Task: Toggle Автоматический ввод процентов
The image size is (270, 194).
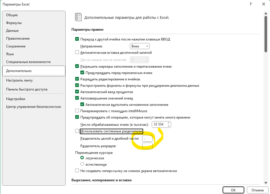Action: coord(77,92)
